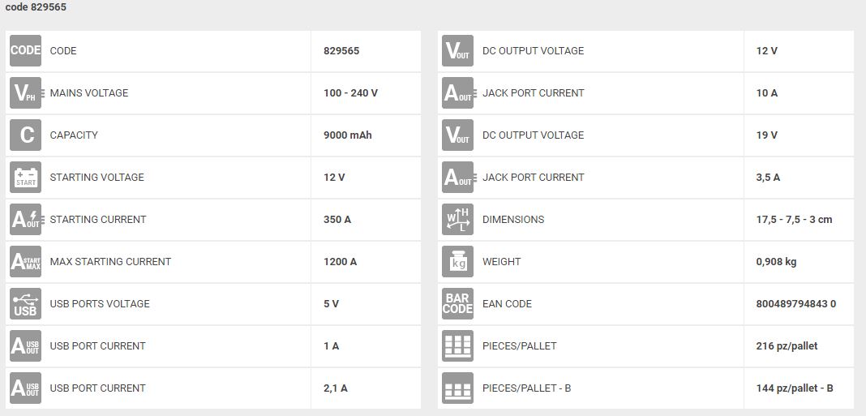Image resolution: width=866 pixels, height=416 pixels.
Task: Click the starting current lightning icon
Action: click(25, 220)
